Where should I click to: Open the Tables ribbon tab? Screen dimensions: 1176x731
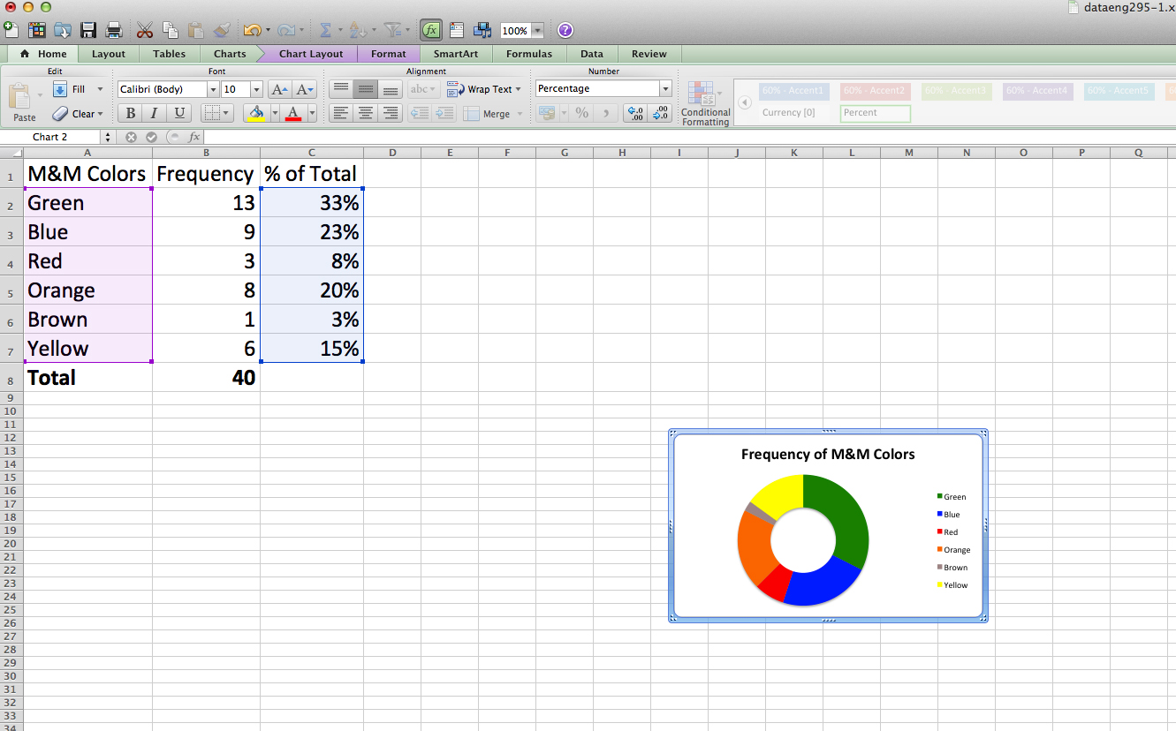[169, 54]
